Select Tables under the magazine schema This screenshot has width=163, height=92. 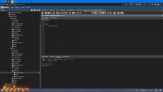tap(15, 41)
